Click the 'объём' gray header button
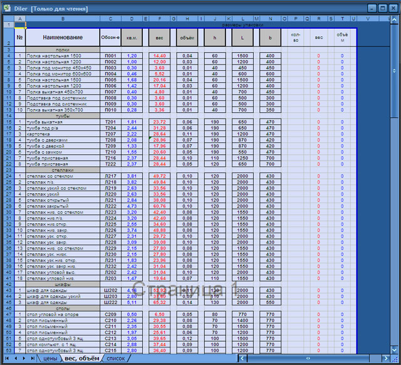This screenshot has height=365, width=401. point(187,38)
